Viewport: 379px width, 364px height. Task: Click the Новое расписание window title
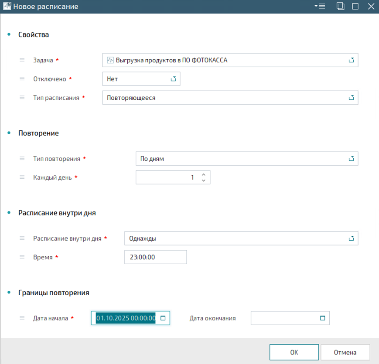(46, 6)
